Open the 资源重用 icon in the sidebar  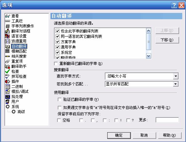click(7, 41)
